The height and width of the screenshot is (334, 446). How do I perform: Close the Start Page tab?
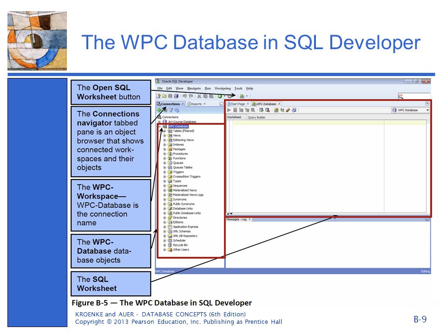248,103
